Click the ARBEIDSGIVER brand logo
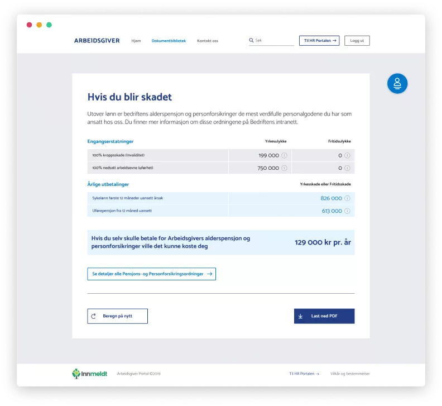Screen dimensions: 442x406 click(x=97, y=41)
